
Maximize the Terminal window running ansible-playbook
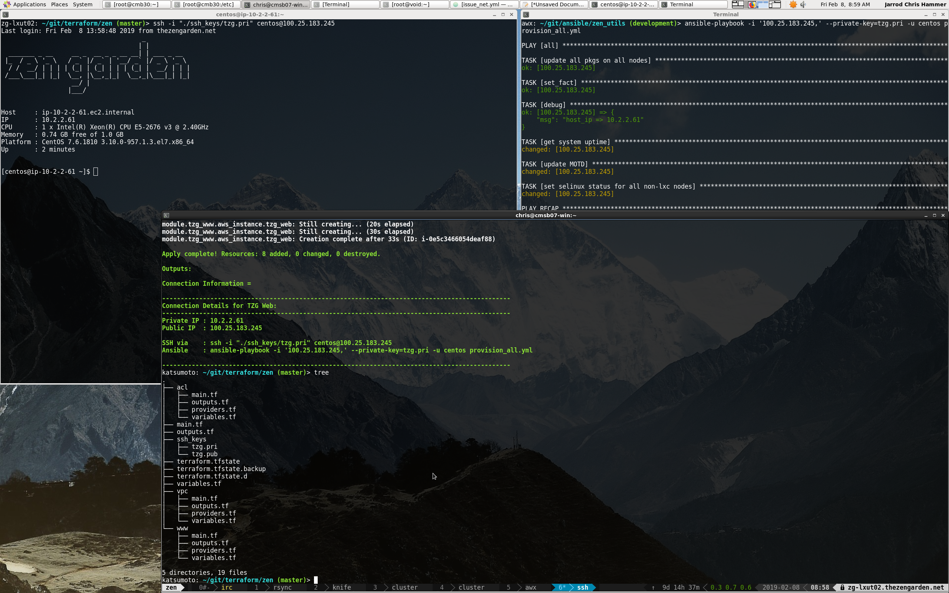[935, 14]
